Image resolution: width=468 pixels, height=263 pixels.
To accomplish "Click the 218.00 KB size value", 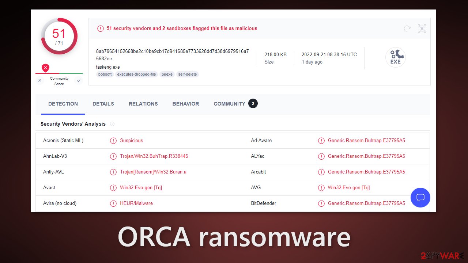I will 275,54.
